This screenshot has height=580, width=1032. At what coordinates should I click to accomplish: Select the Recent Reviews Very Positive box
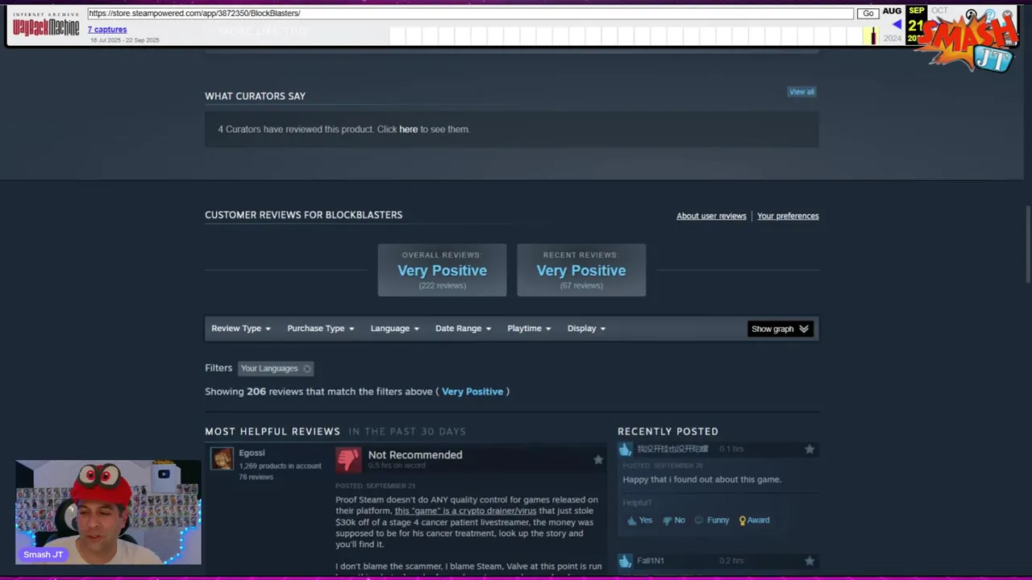click(x=581, y=270)
